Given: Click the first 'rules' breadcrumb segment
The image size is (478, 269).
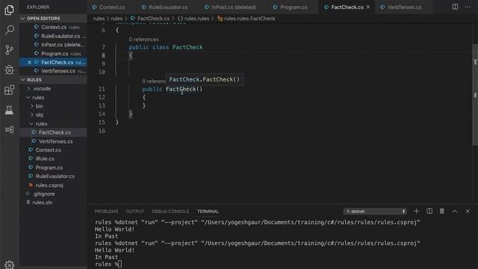Looking at the screenshot, I should coord(99,19).
